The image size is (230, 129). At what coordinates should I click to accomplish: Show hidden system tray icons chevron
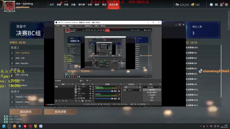(x=201, y=126)
